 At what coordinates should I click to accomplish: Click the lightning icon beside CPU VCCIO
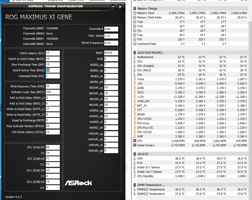tap(135, 119)
